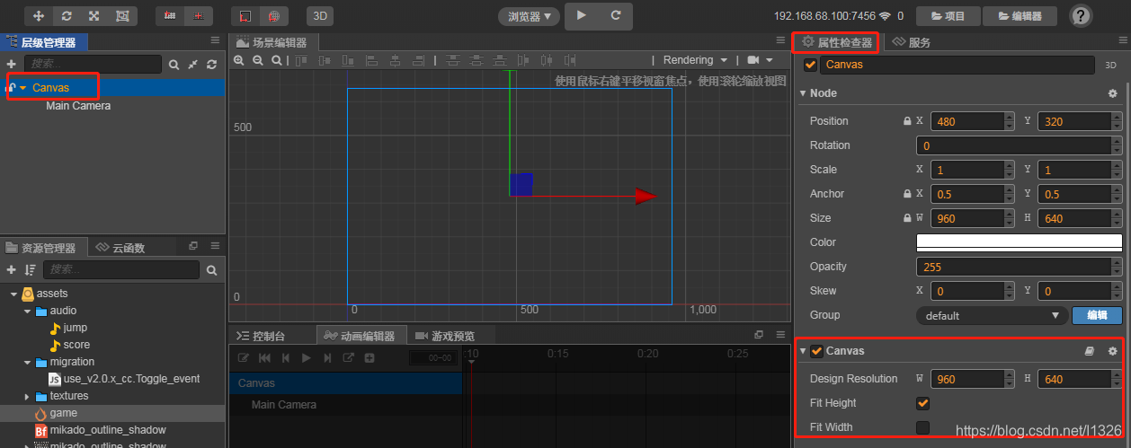Collapse the Node properties section
This screenshot has width=1131, height=448.
tap(803, 93)
